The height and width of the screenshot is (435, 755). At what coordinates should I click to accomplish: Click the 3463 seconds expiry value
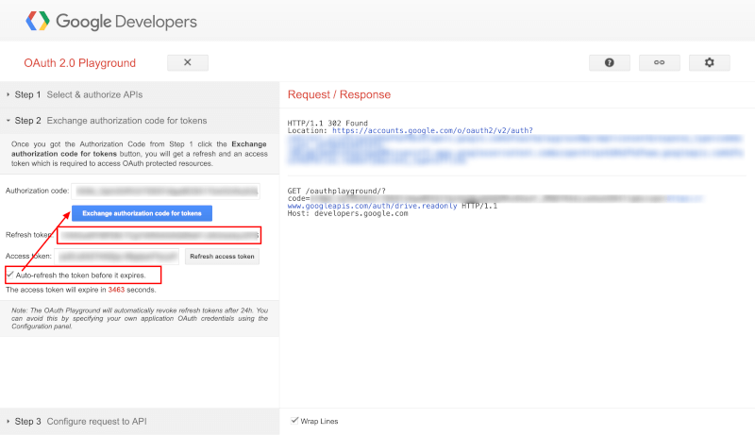[x=116, y=290]
